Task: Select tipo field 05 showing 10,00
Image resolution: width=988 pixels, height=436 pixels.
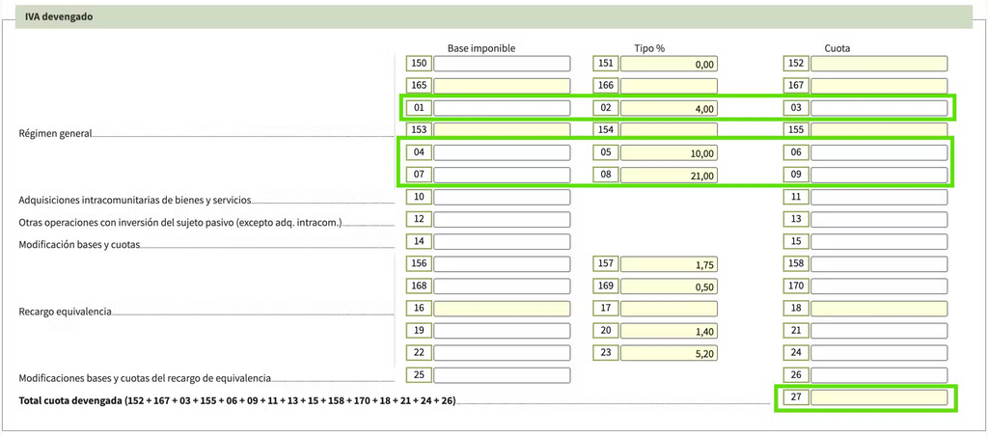Action: pos(670,152)
